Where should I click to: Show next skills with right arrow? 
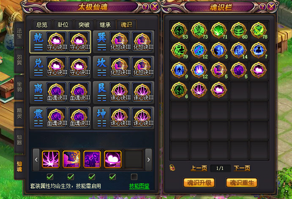pyautogui.click(x=148, y=160)
